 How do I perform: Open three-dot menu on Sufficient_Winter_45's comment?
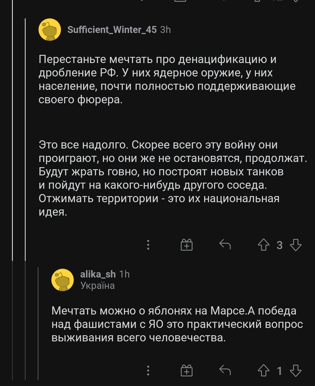[148, 245]
